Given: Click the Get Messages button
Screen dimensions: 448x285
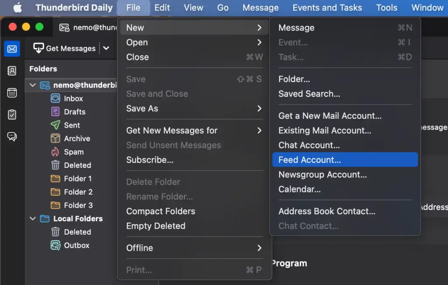Looking at the screenshot, I should click(65, 48).
